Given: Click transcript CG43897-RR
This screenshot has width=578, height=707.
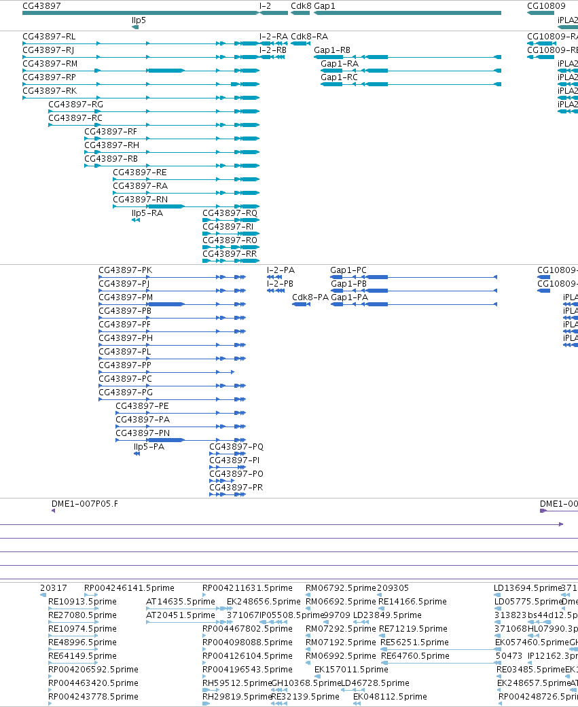Looking at the screenshot, I should pyautogui.click(x=231, y=261).
